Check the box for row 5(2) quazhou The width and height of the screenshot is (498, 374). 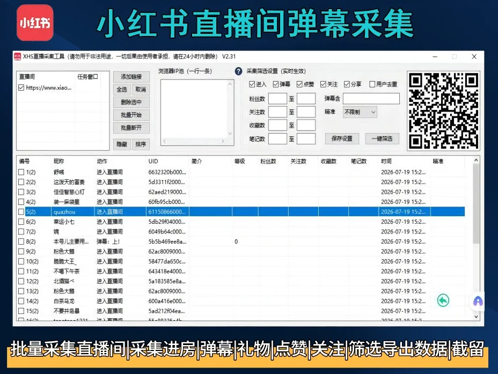tap(21, 212)
